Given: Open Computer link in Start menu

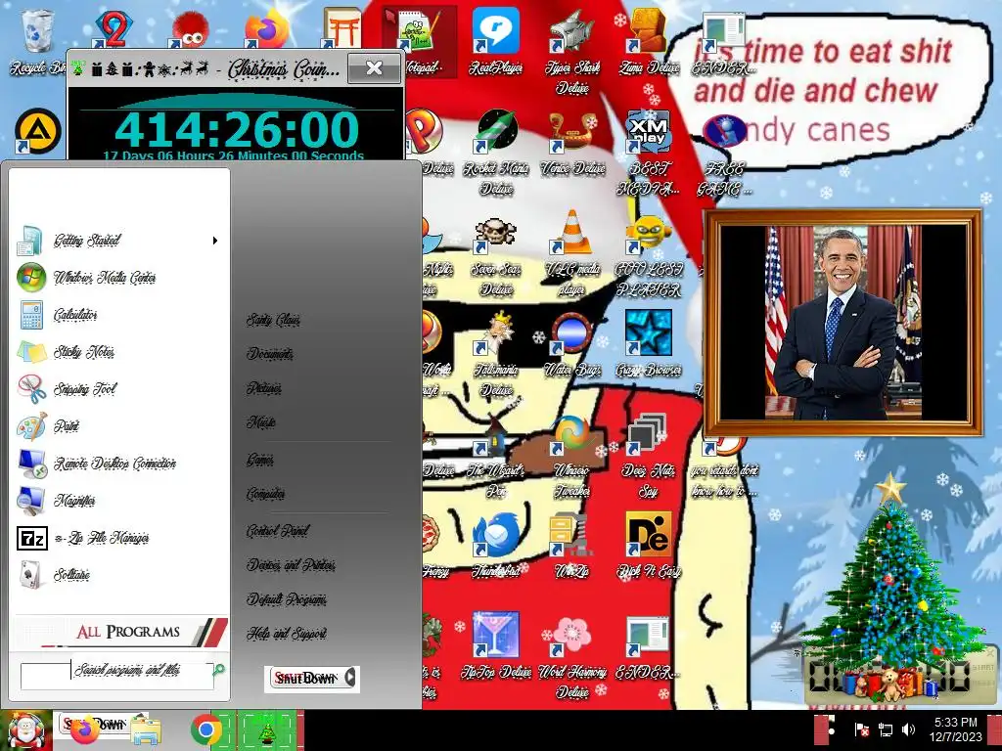Looking at the screenshot, I should coord(266,494).
